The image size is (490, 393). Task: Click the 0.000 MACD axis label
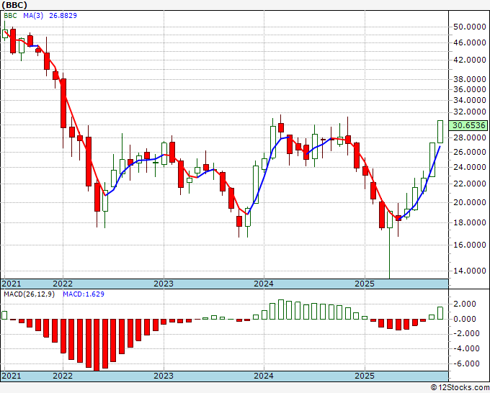pos(465,319)
